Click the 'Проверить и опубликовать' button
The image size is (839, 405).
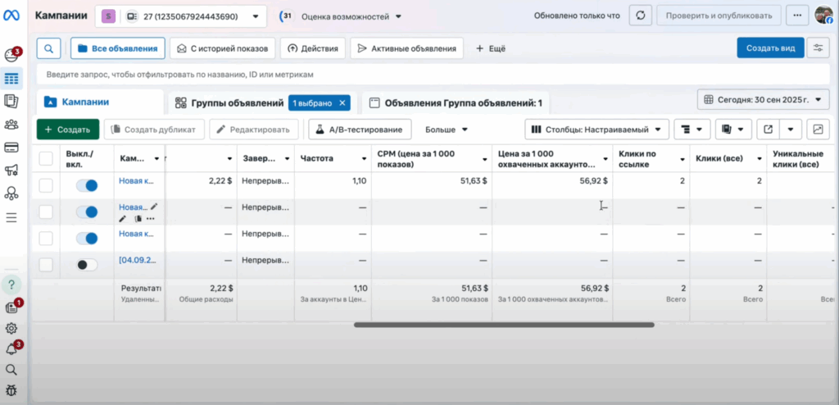point(719,16)
